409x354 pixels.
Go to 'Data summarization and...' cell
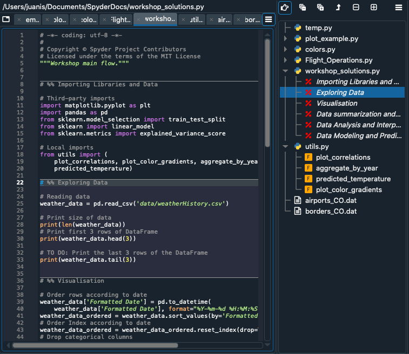click(x=358, y=114)
